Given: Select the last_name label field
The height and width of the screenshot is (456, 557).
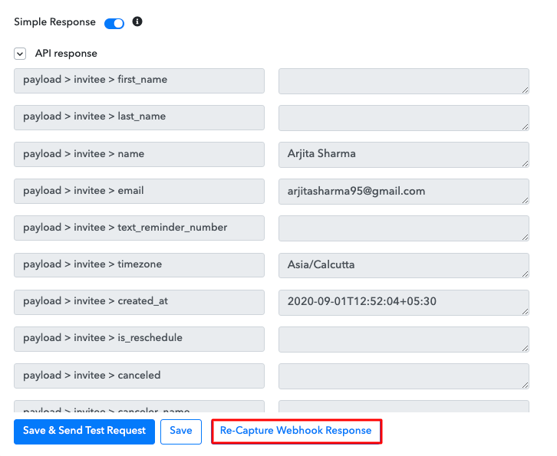Looking at the screenshot, I should pos(139,117).
